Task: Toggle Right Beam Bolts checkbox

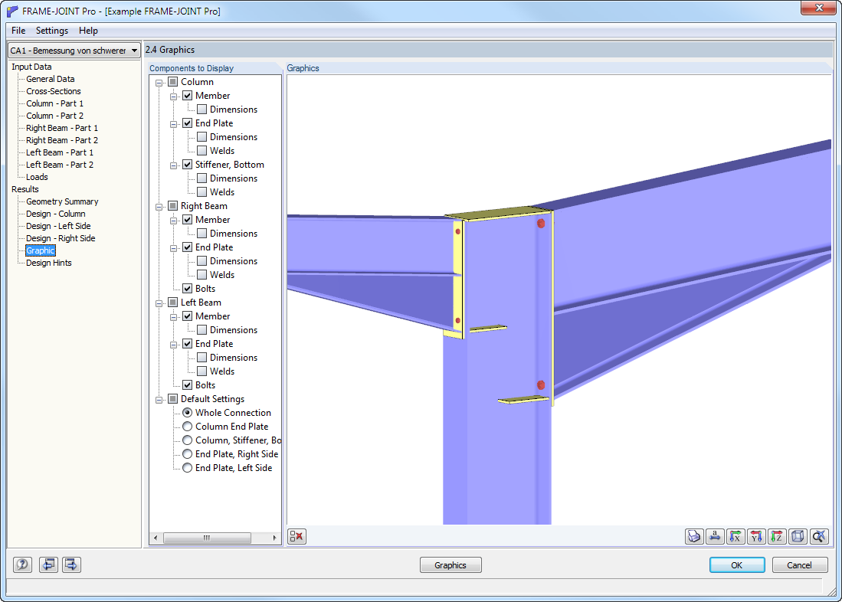Action: click(188, 289)
